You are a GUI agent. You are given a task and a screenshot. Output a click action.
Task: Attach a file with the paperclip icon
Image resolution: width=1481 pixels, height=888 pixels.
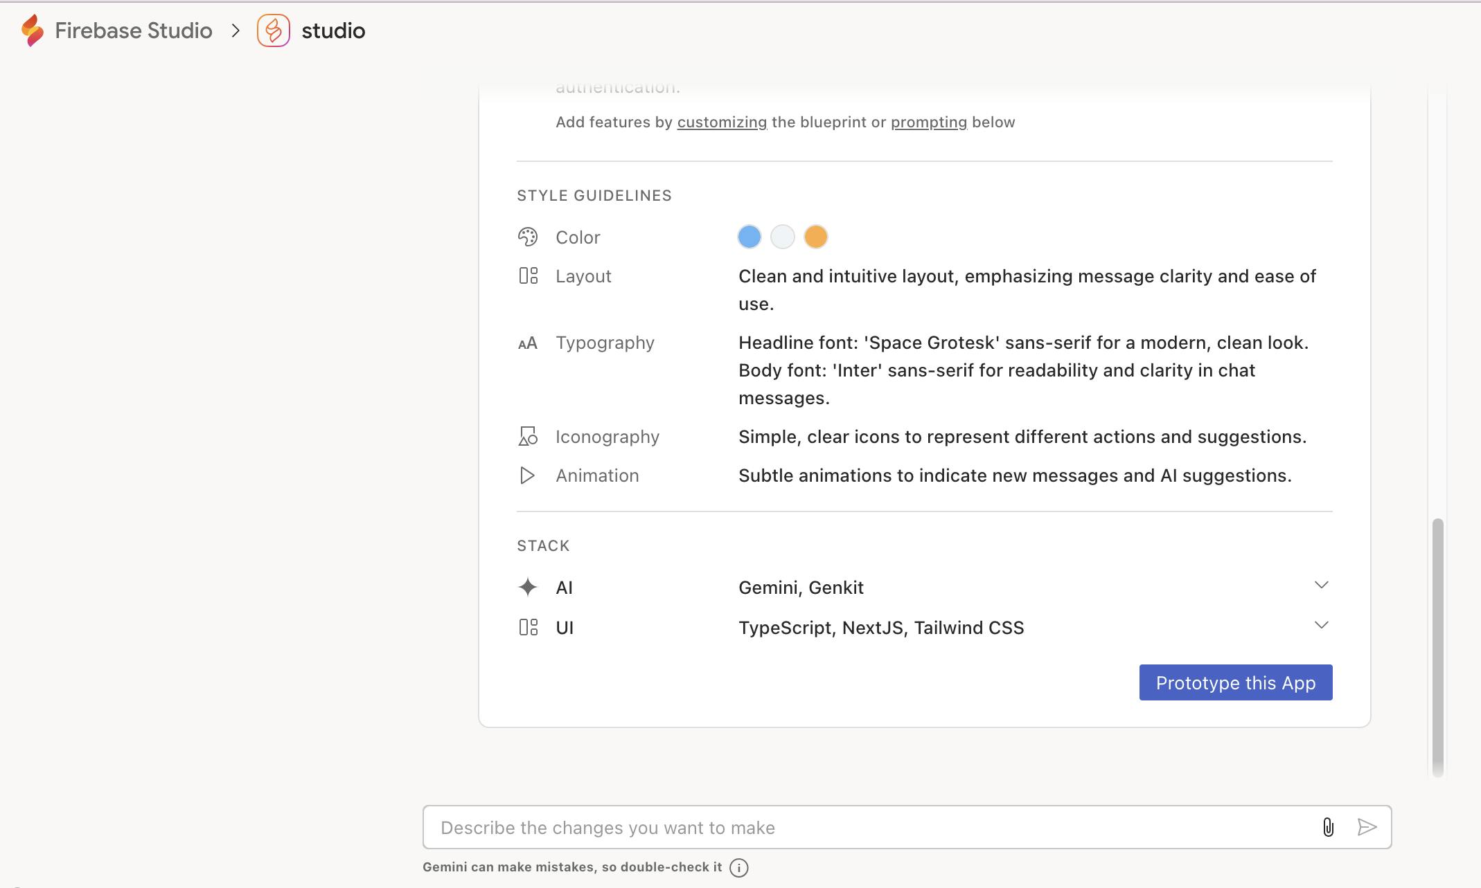click(1328, 827)
